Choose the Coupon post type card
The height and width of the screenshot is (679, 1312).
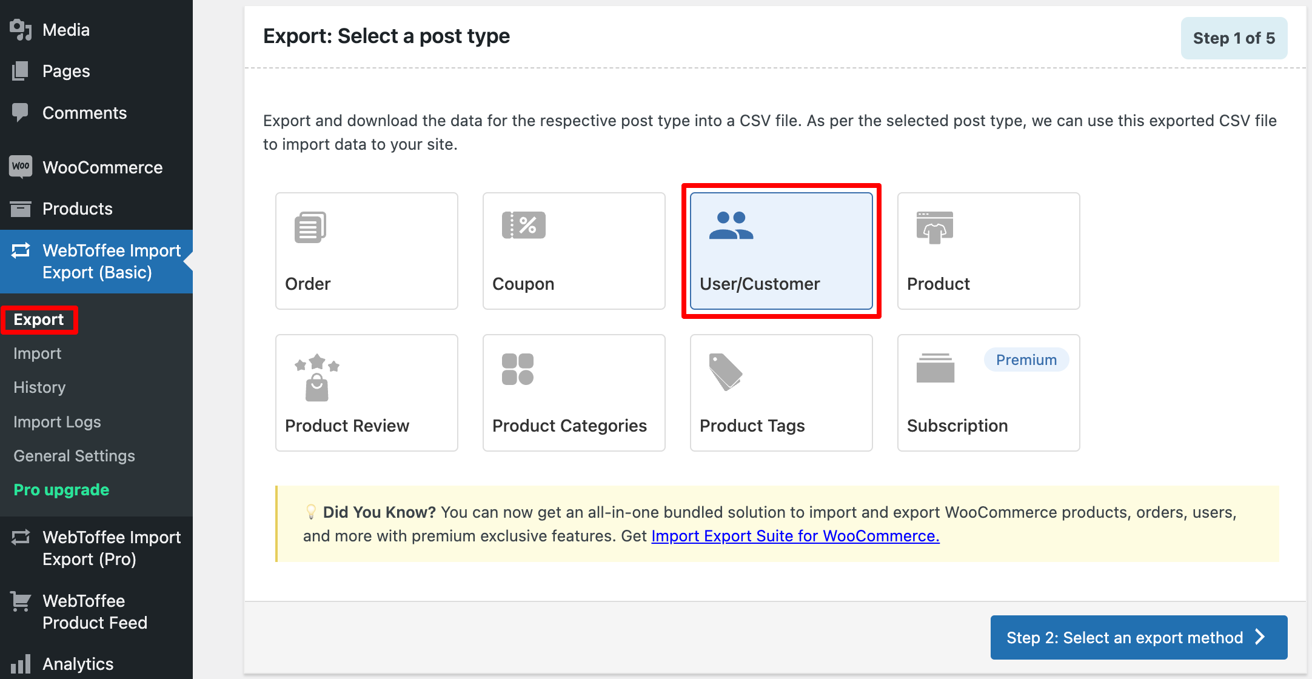(x=574, y=251)
